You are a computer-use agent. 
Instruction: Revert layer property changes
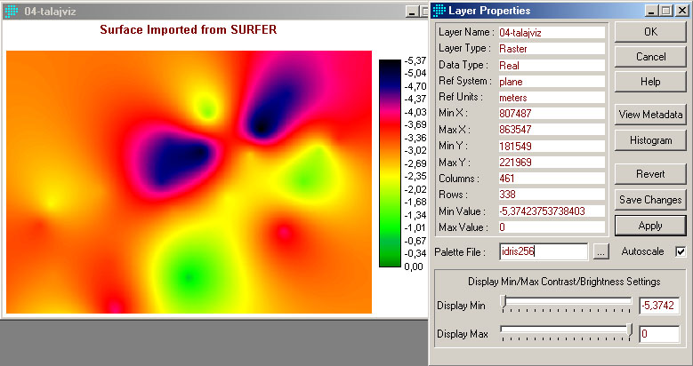(650, 174)
